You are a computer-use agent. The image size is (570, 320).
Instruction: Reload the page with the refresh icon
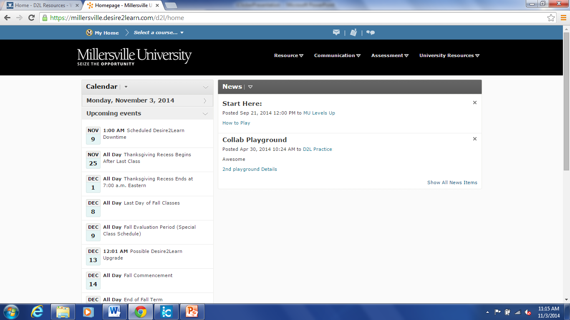pos(31,18)
